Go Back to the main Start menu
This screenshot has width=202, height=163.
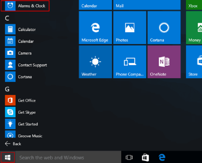[13, 144]
